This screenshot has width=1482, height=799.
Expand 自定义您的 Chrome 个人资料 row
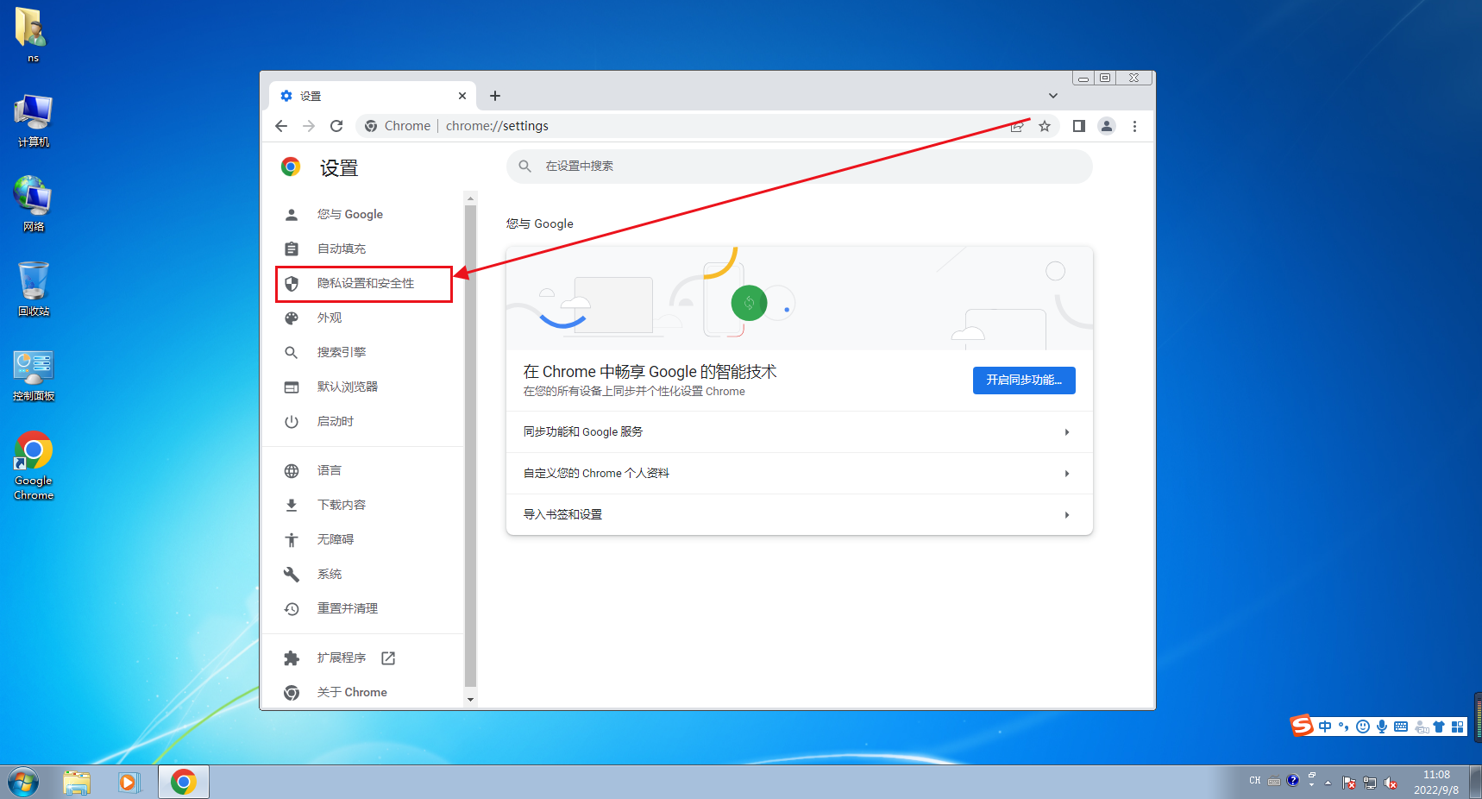pos(800,474)
